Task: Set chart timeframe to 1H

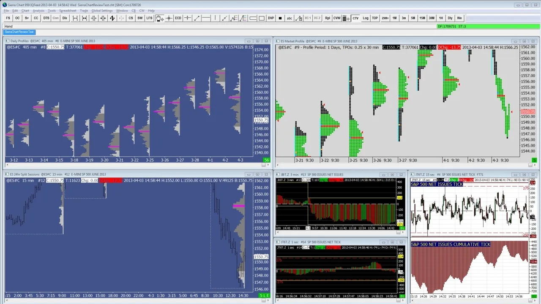Action: pyautogui.click(x=441, y=18)
